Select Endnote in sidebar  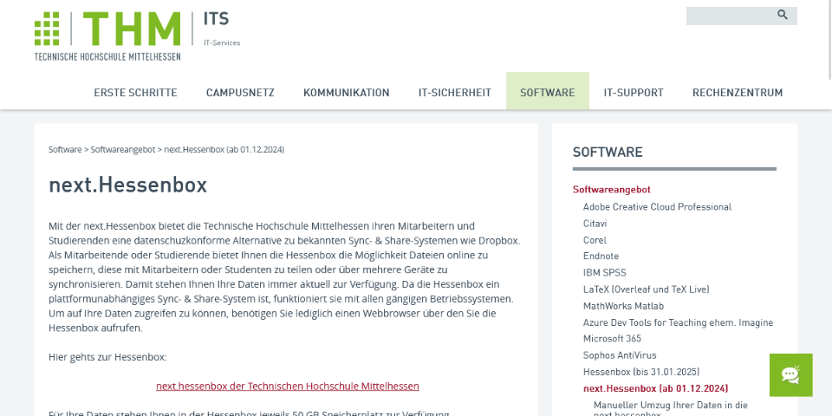pos(601,256)
